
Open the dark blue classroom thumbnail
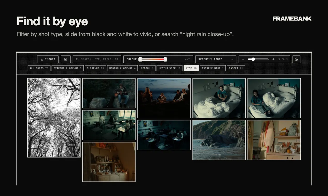click(164, 135)
